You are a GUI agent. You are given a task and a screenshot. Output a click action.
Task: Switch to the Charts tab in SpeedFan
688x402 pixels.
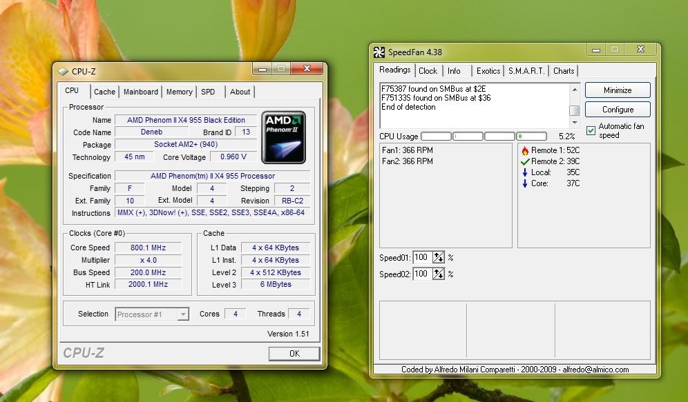pyautogui.click(x=564, y=71)
